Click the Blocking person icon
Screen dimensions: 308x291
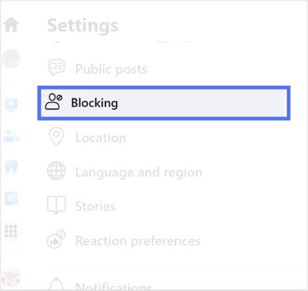(x=53, y=102)
